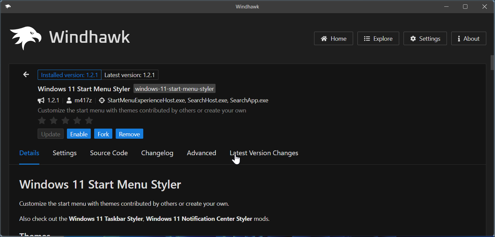
Task: Rate the mod five stars
Action: tap(89, 120)
